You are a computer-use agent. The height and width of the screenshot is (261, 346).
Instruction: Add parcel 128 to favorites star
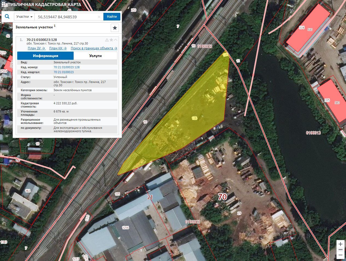pos(111,40)
